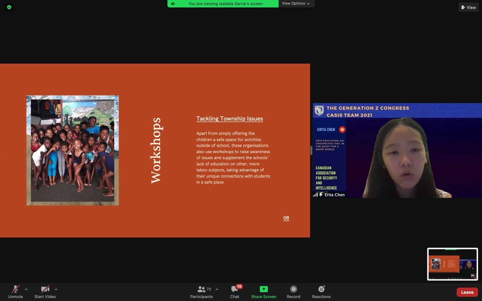The height and width of the screenshot is (301, 482).
Task: Click Erita Chen's video tile
Action: click(x=397, y=150)
